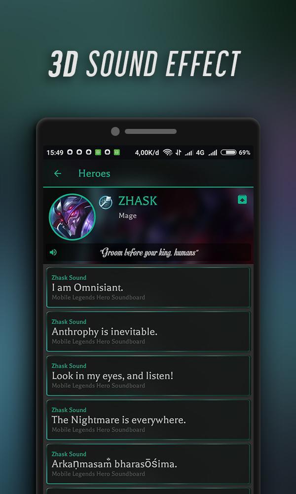Tap the WiFi icon in status bar
The image size is (296, 494).
168,153
